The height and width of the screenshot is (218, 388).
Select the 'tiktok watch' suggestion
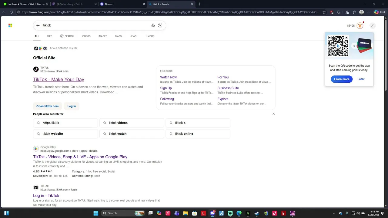[132, 134]
